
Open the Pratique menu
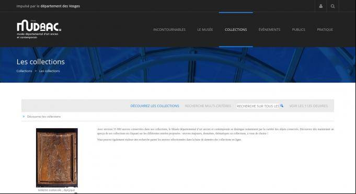pos(325,29)
